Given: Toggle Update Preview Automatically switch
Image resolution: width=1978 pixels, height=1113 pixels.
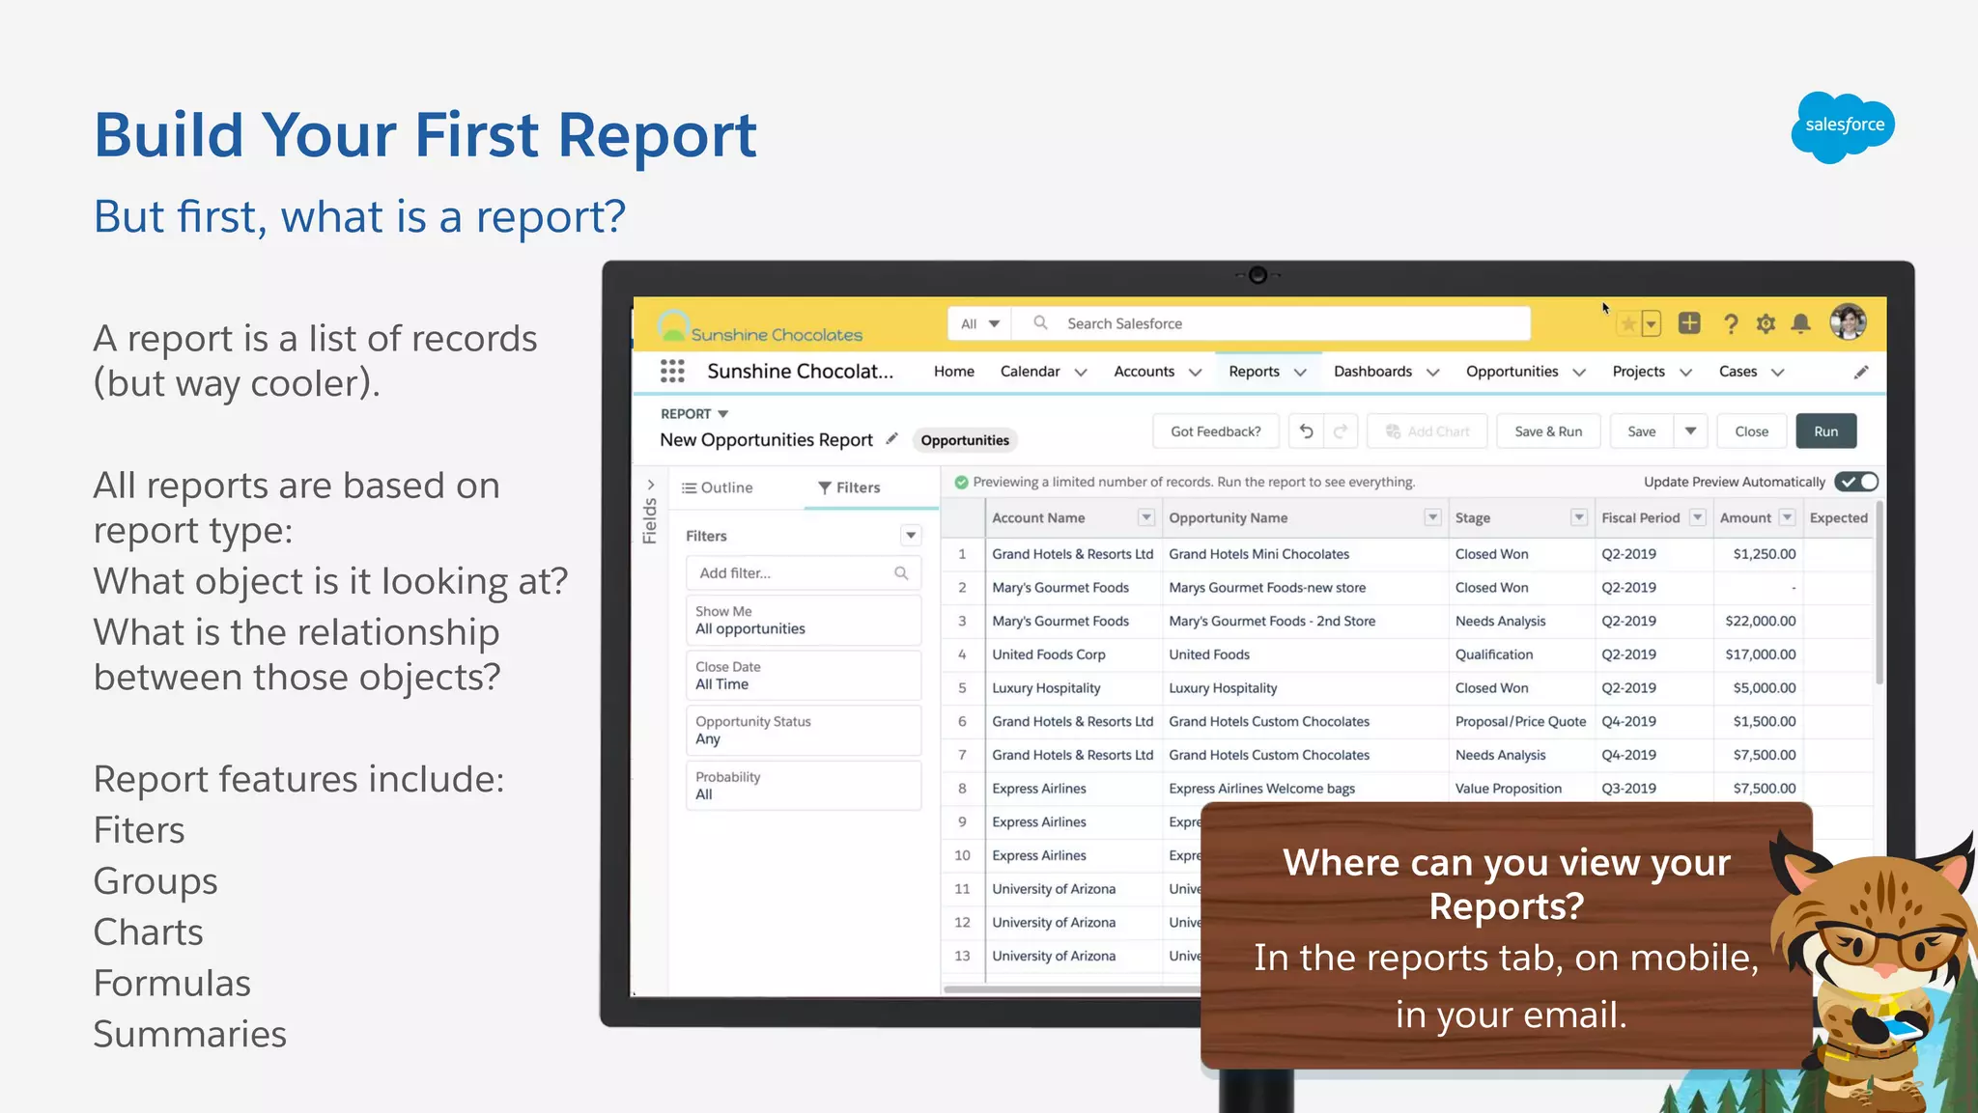Looking at the screenshot, I should (x=1857, y=482).
